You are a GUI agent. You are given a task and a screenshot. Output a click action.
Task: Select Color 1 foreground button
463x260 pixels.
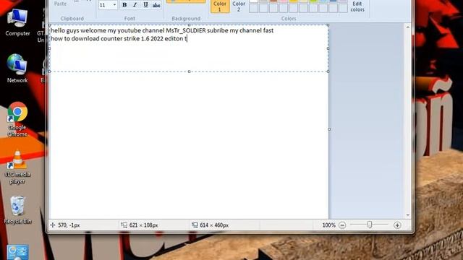(220, 6)
